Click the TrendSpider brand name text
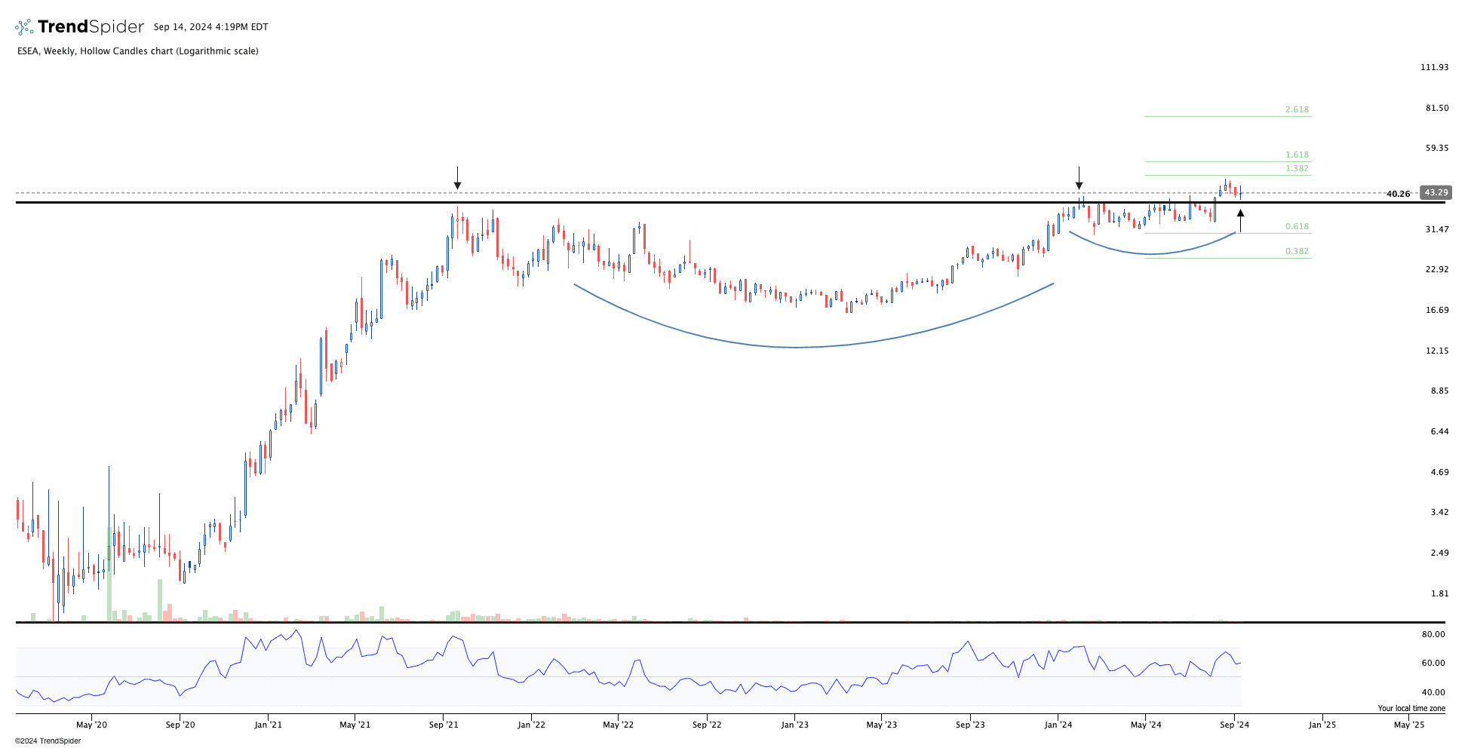 click(91, 27)
